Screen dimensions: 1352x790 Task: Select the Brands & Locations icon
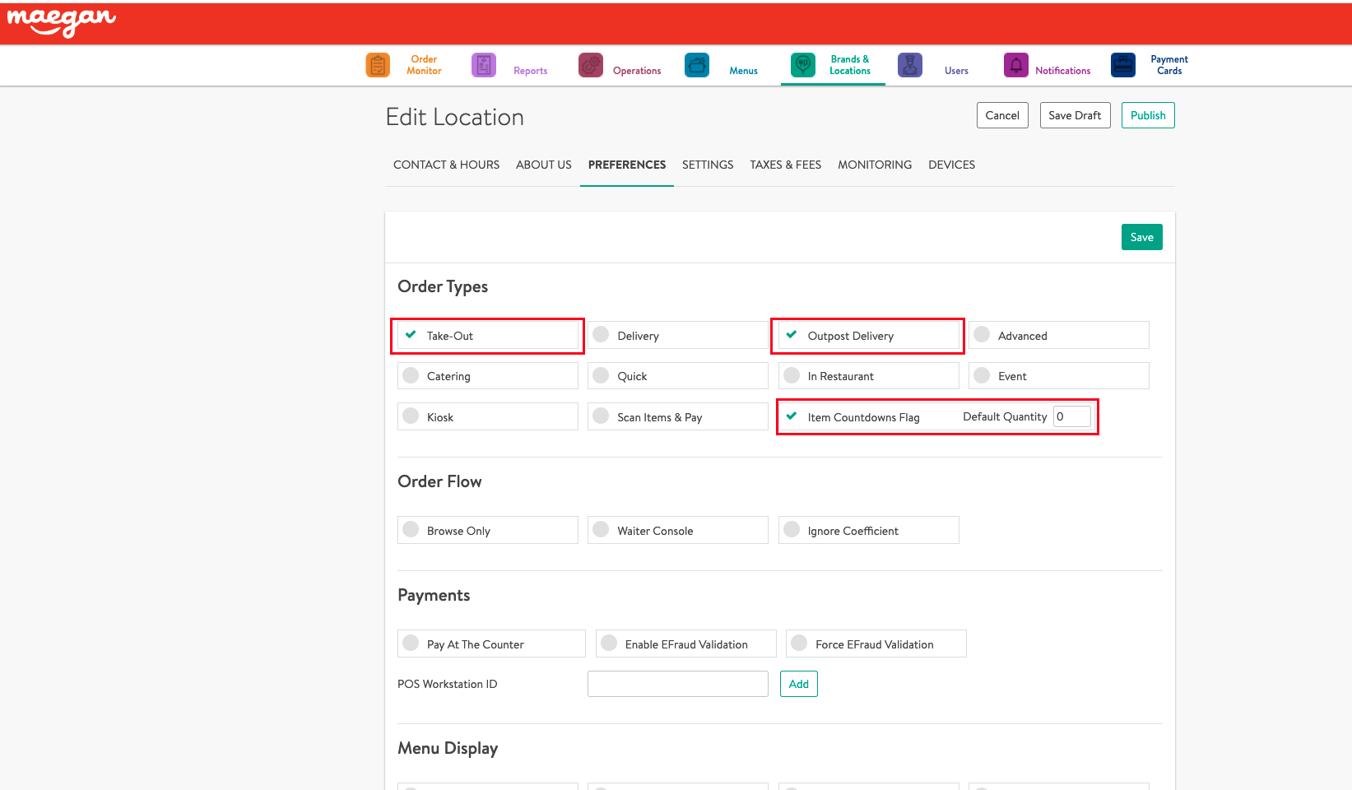click(802, 65)
